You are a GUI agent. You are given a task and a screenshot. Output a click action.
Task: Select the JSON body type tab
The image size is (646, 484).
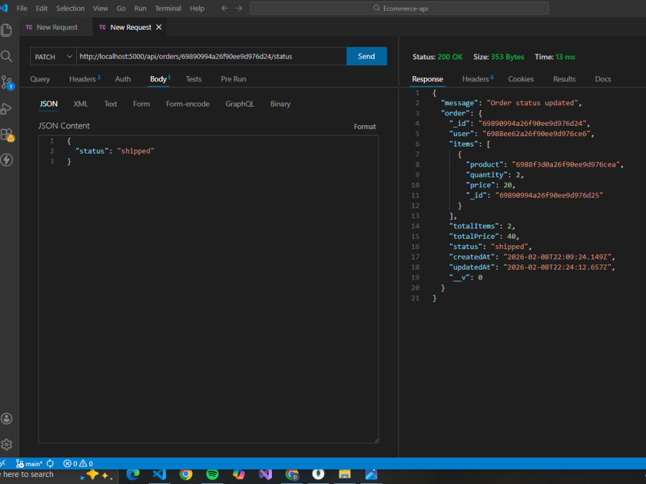(48, 104)
